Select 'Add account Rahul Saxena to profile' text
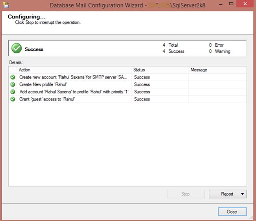 pyautogui.click(x=74, y=92)
